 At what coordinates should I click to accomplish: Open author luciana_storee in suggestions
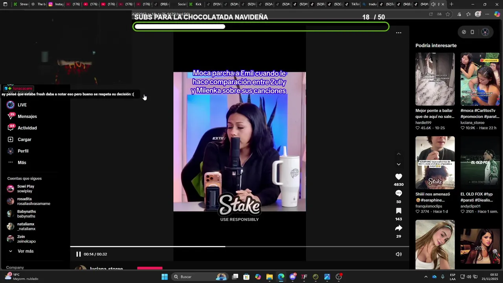click(472, 123)
